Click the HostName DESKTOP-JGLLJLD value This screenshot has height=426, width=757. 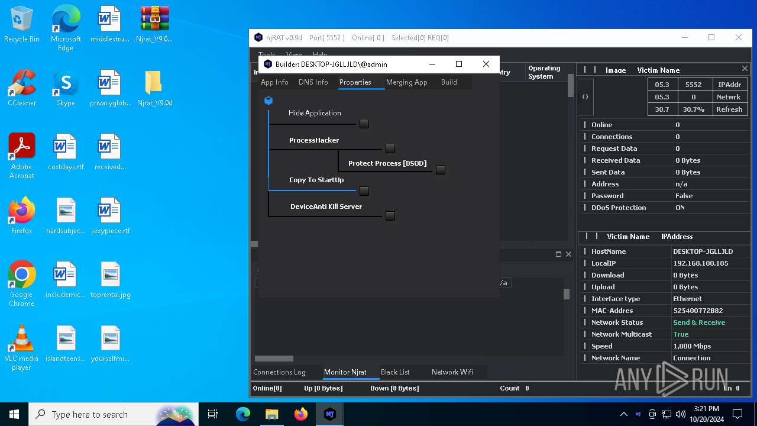(x=703, y=251)
